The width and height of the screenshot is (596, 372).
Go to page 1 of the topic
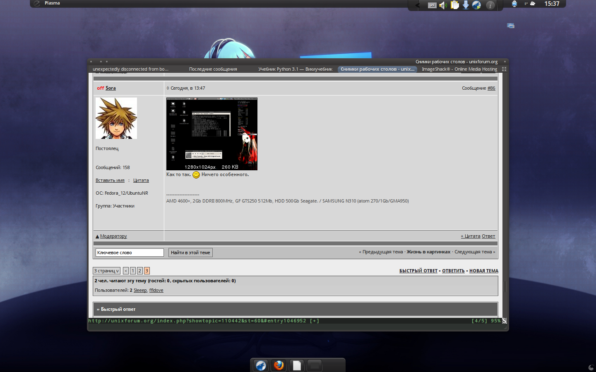pyautogui.click(x=133, y=271)
